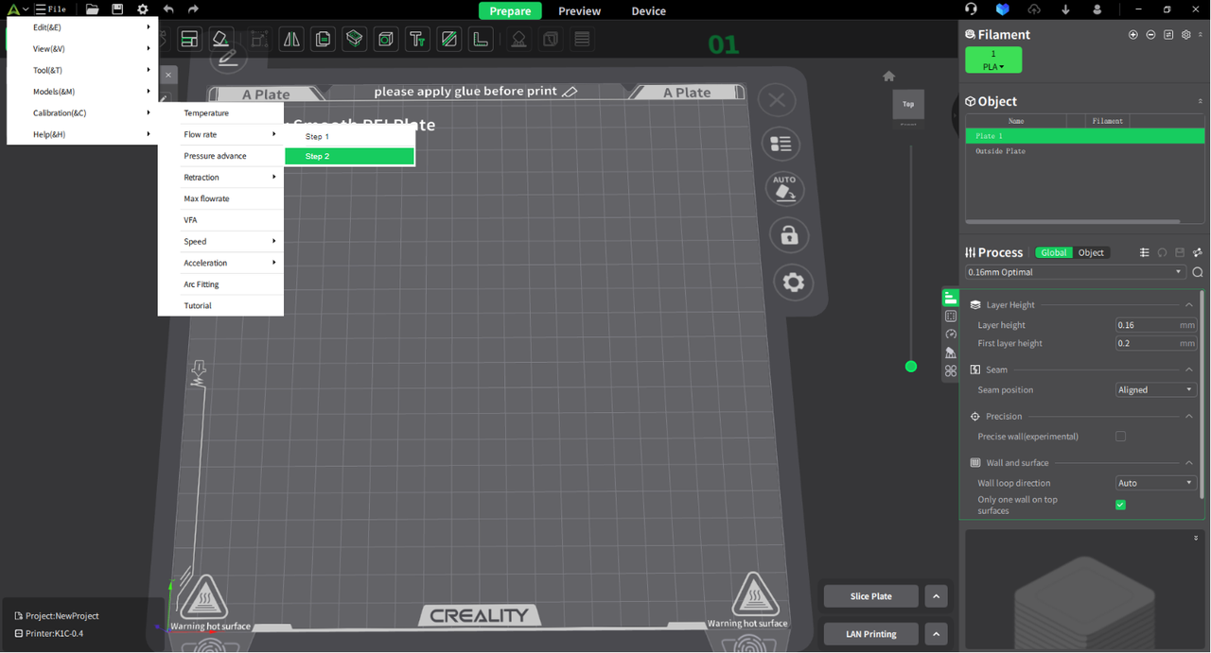1211x653 pixels.
Task: Click the Slice Plate button
Action: click(x=869, y=595)
